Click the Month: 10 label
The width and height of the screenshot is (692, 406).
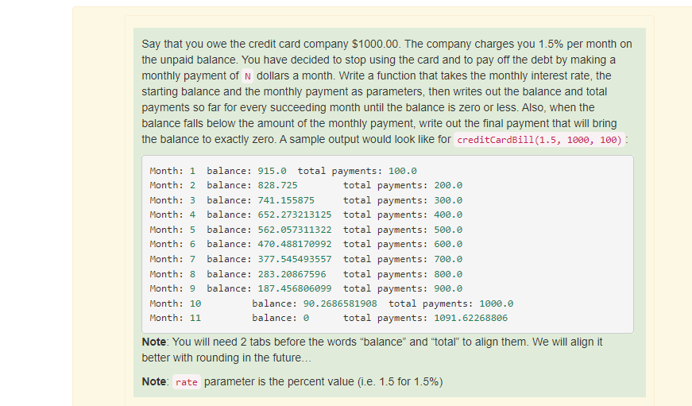pos(176,304)
